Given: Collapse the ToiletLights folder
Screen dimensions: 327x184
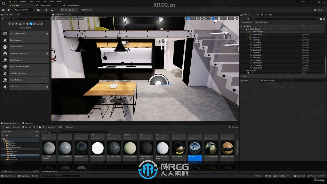Looking at the screenshot, I should pyautogui.click(x=248, y=37).
